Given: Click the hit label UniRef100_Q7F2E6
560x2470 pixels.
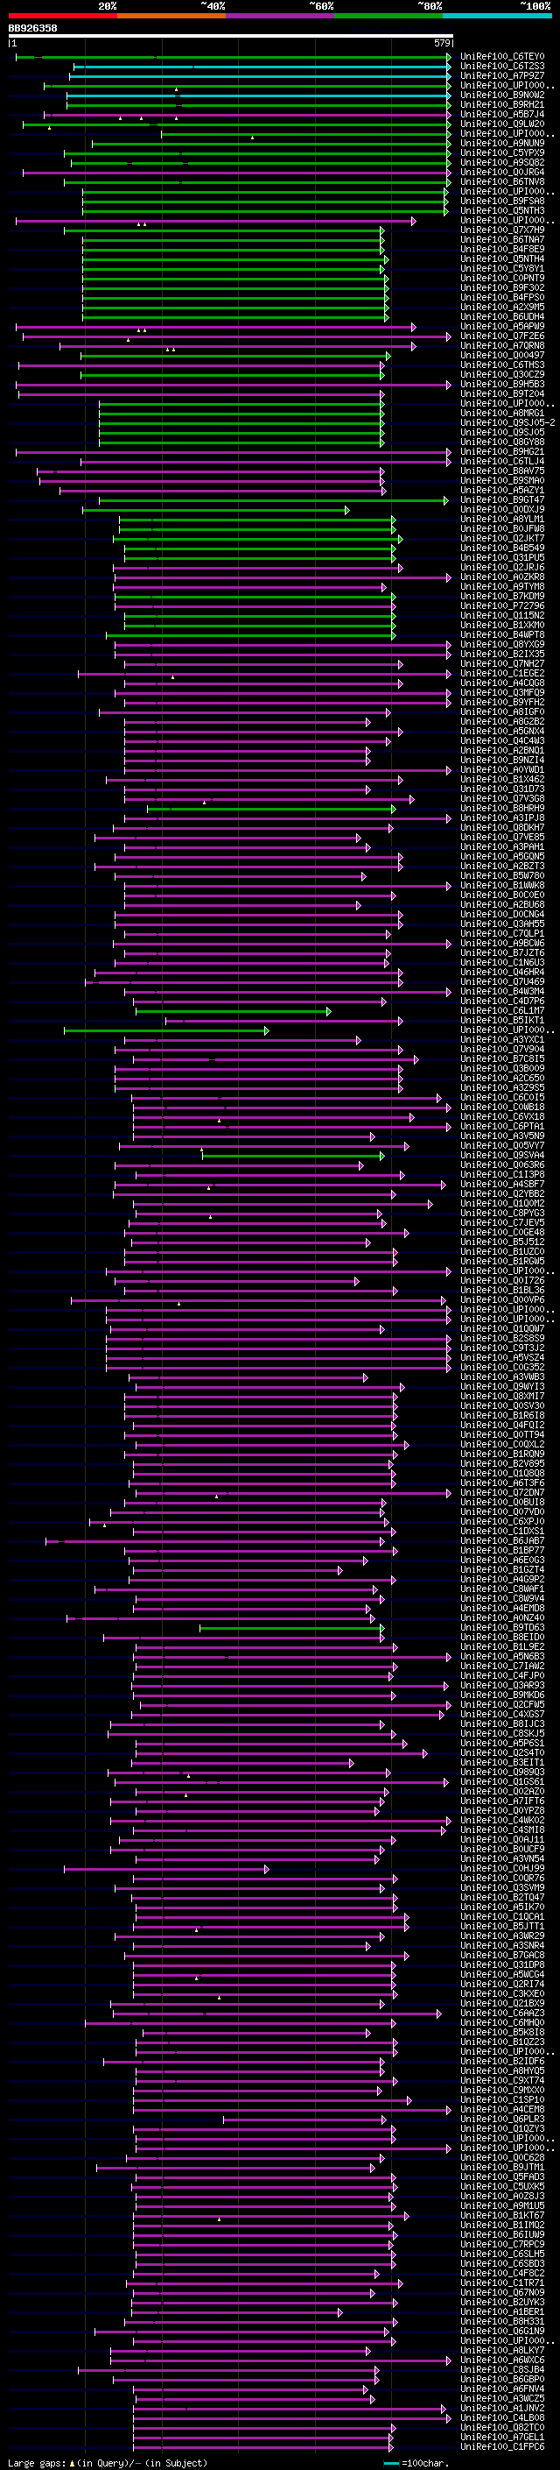Looking at the screenshot, I should [x=501, y=336].
